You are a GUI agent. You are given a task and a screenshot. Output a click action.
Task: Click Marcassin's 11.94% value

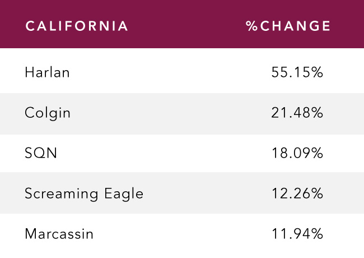click(x=297, y=234)
